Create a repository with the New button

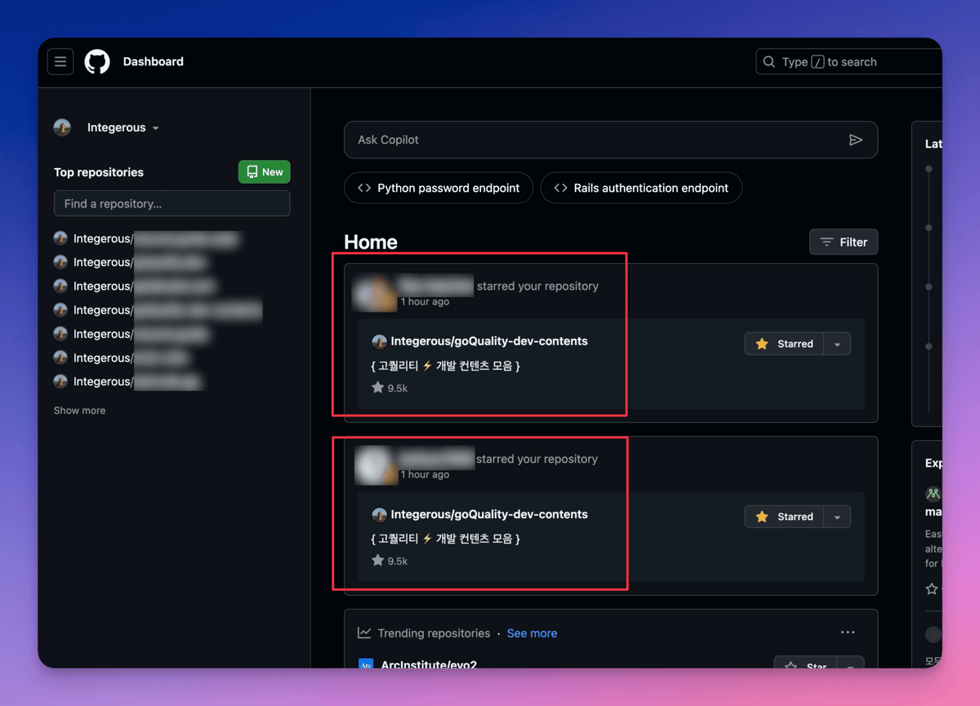coord(265,172)
